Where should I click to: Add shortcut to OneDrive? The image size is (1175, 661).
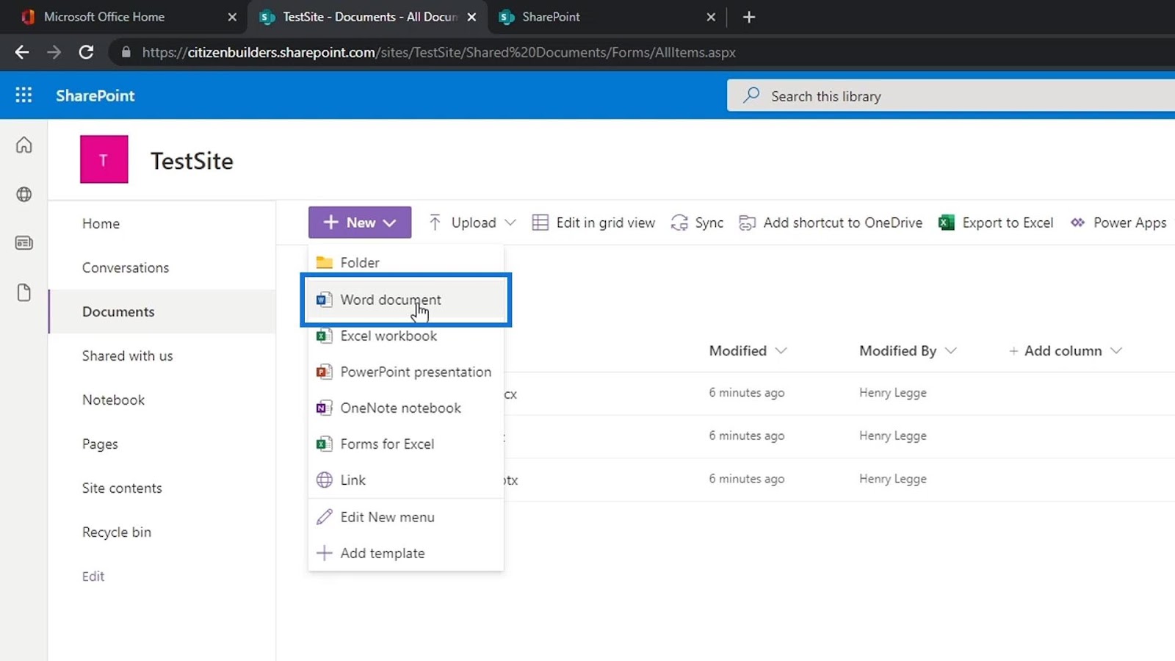pos(831,223)
